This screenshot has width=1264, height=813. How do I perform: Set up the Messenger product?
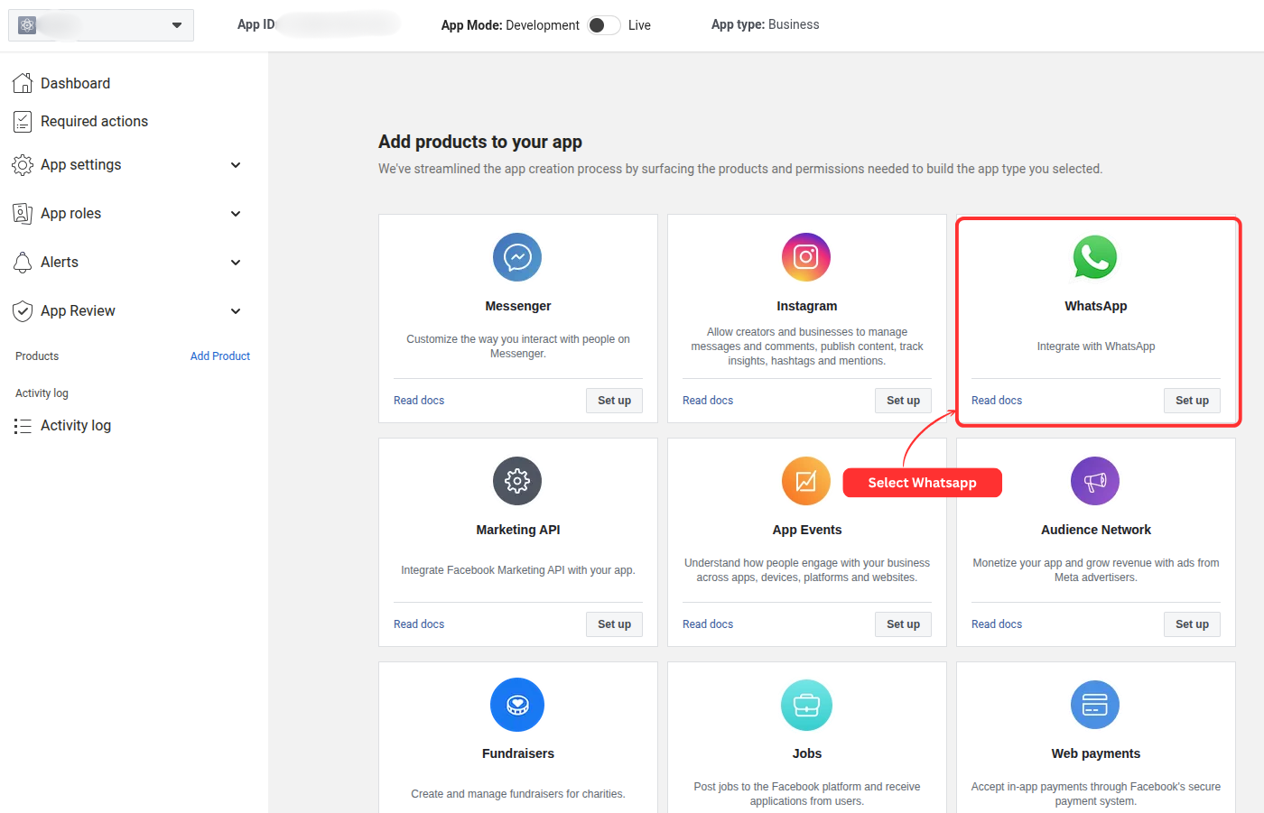pos(614,401)
